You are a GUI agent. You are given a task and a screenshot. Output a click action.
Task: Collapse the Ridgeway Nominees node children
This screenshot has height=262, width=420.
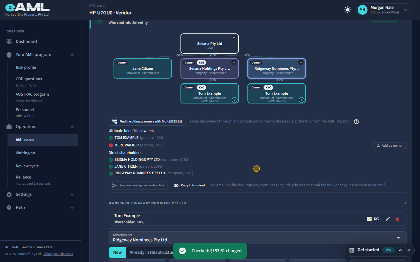pos(301,62)
